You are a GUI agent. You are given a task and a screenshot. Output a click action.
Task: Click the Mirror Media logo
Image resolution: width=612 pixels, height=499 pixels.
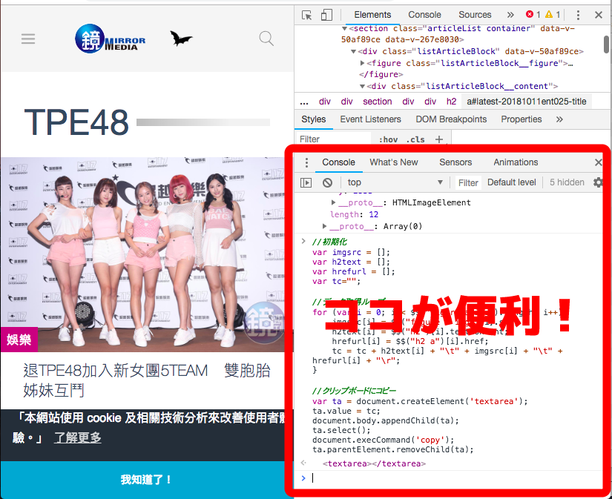[x=110, y=39]
